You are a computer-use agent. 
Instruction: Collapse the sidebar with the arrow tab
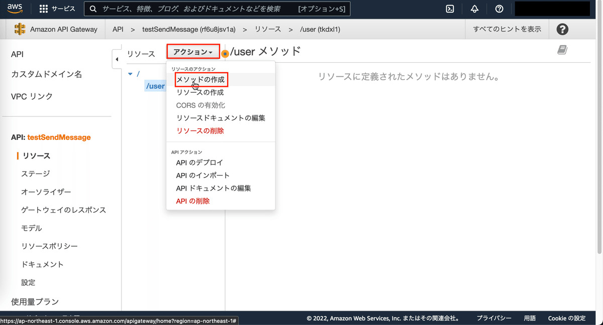pos(117,59)
